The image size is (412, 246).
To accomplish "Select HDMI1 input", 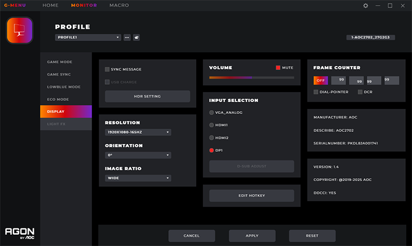I will click(x=212, y=125).
